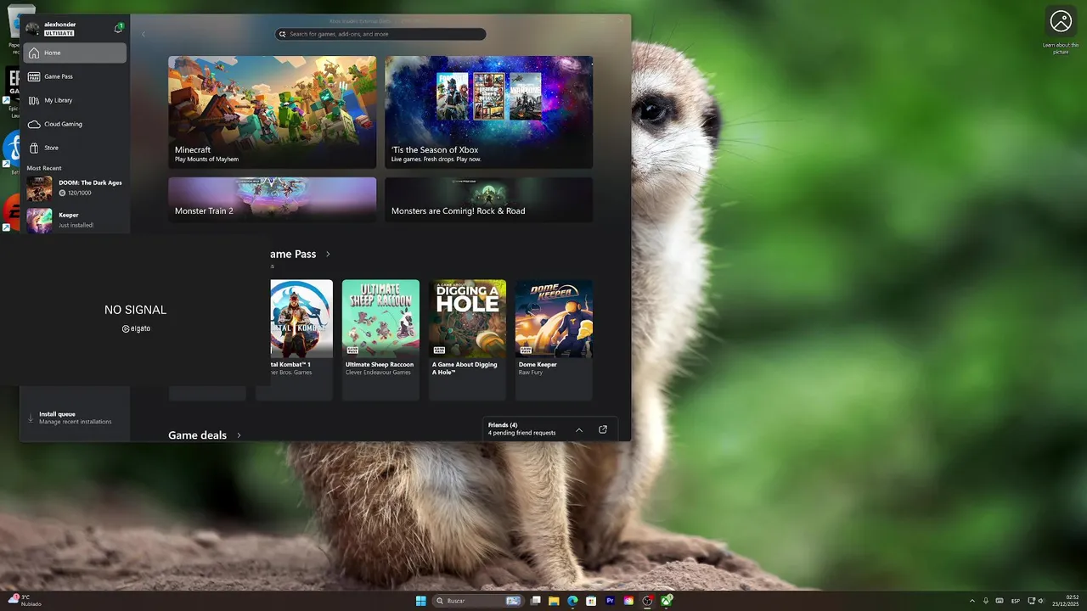Open the weather widget on the taskbar
The image size is (1087, 611).
[25, 601]
